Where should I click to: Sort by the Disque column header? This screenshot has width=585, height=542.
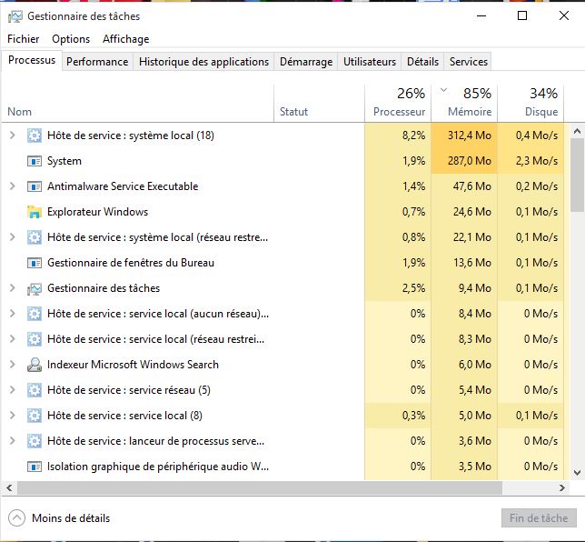[x=530, y=104]
